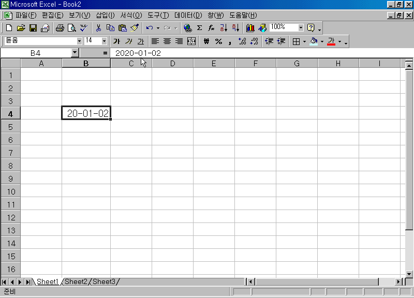The height and width of the screenshot is (298, 414).
Task: Increase decimal places
Action: (x=242, y=41)
